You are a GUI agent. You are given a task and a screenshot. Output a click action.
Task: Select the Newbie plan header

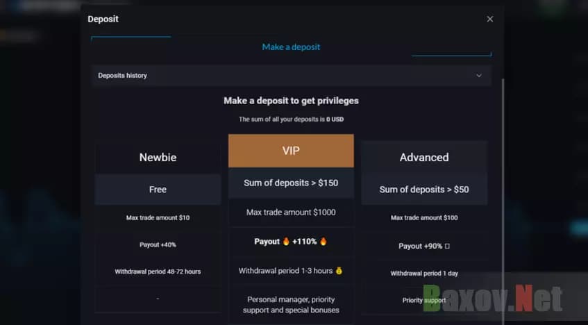click(158, 158)
